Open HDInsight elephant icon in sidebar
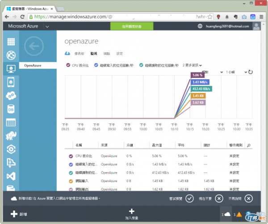268x224 pixels. (11, 136)
